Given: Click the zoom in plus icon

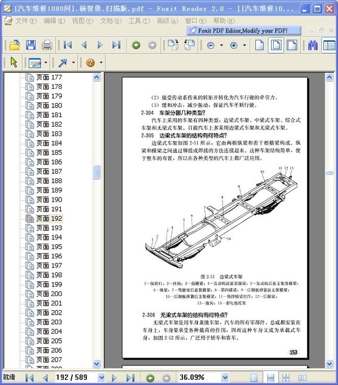Looking at the screenshot, I should coord(234,45).
